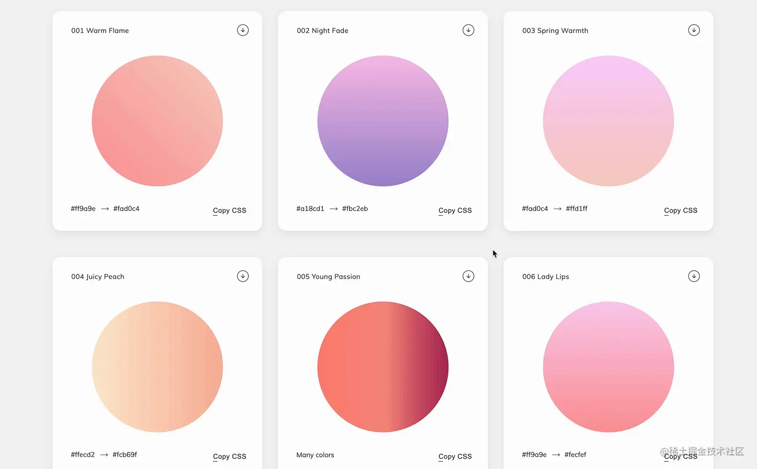
Task: Download the Lady Lips gradient
Action: click(x=694, y=276)
